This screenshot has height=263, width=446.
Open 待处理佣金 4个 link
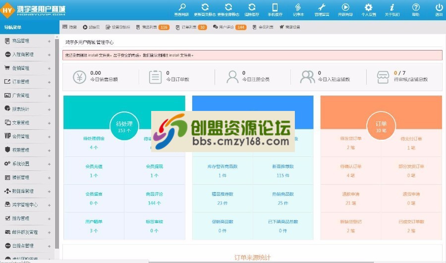[94, 143]
